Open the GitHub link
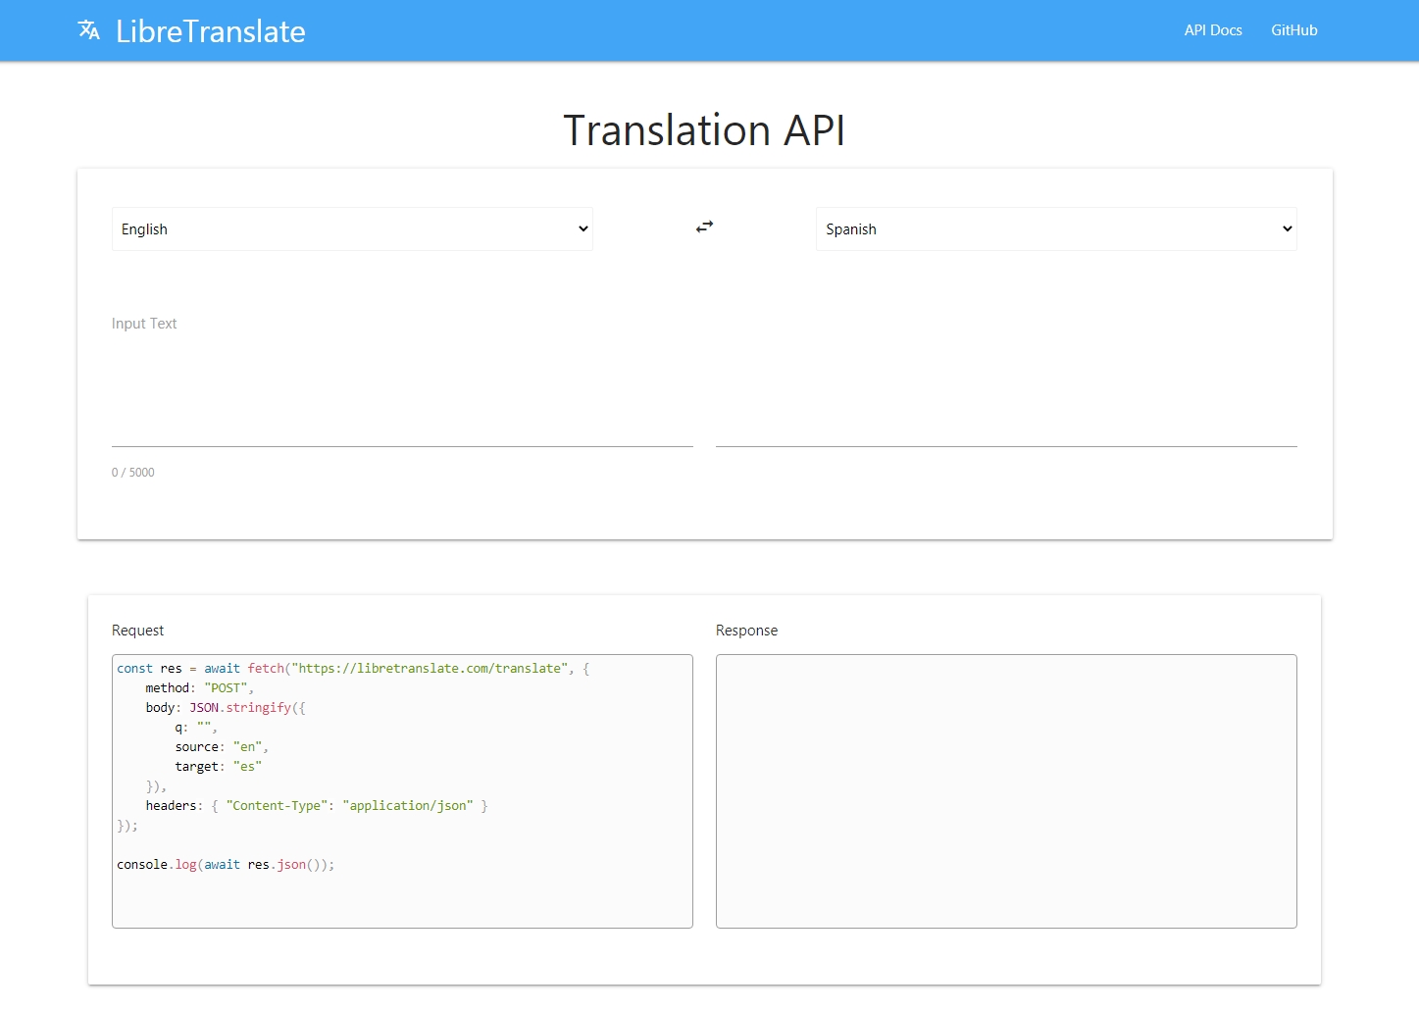1419x1011 pixels. coord(1294,30)
